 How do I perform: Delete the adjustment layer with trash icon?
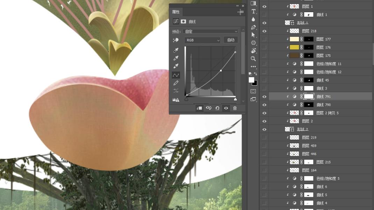(x=235, y=108)
